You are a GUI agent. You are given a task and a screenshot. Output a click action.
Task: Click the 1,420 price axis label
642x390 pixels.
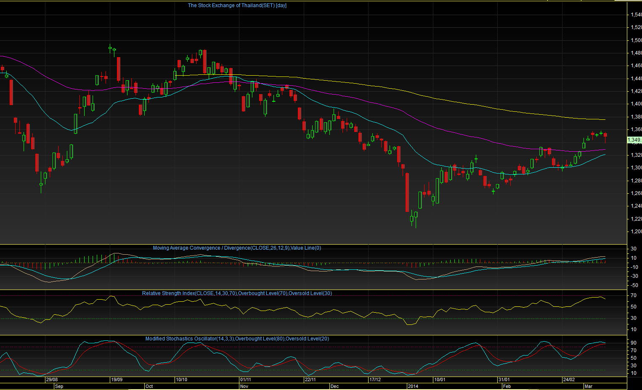[636, 91]
